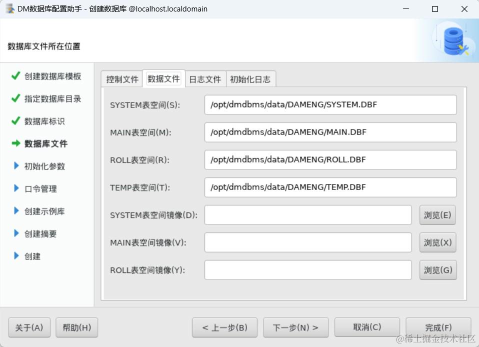479x347 pixels.
Task: Select 数据库标识 step in sidebar
Action: click(x=44, y=121)
